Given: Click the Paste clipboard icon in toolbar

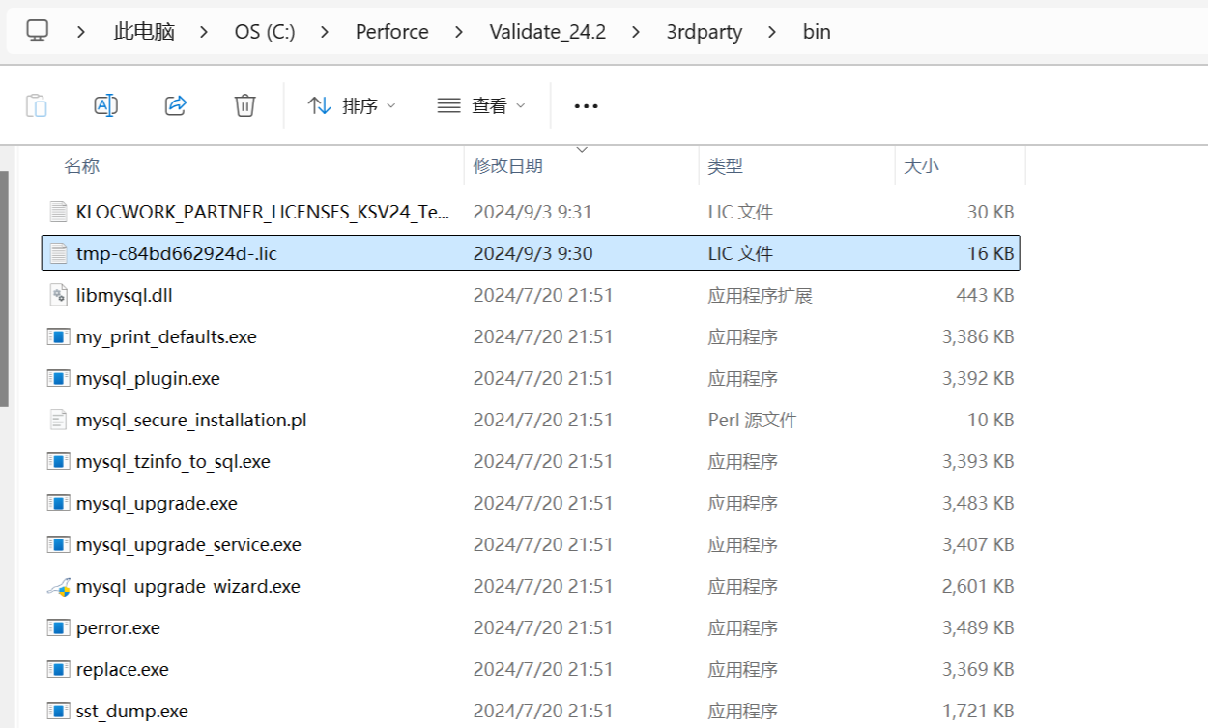Looking at the screenshot, I should pos(36,105).
